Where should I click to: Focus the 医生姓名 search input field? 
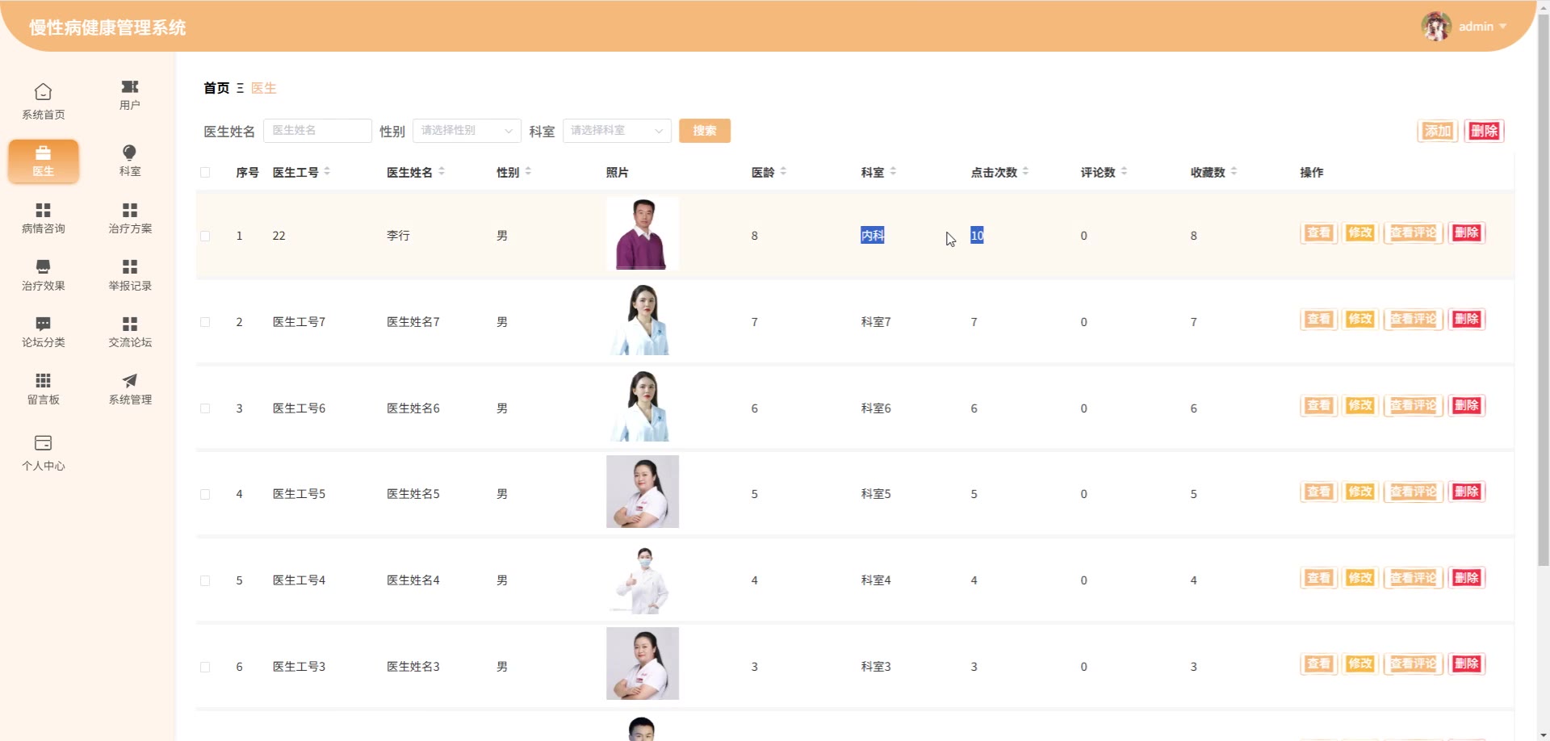click(x=317, y=131)
